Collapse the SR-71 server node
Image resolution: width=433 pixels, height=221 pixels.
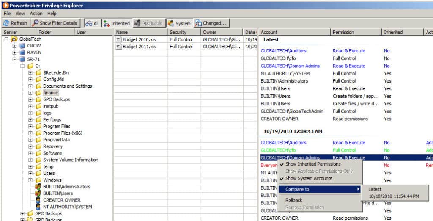coord(14,59)
